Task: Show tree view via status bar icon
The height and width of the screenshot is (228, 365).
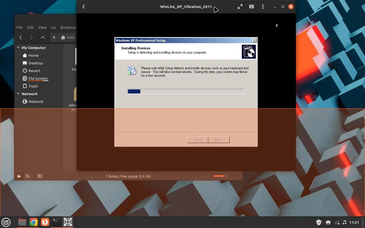Action: [x=27, y=176]
